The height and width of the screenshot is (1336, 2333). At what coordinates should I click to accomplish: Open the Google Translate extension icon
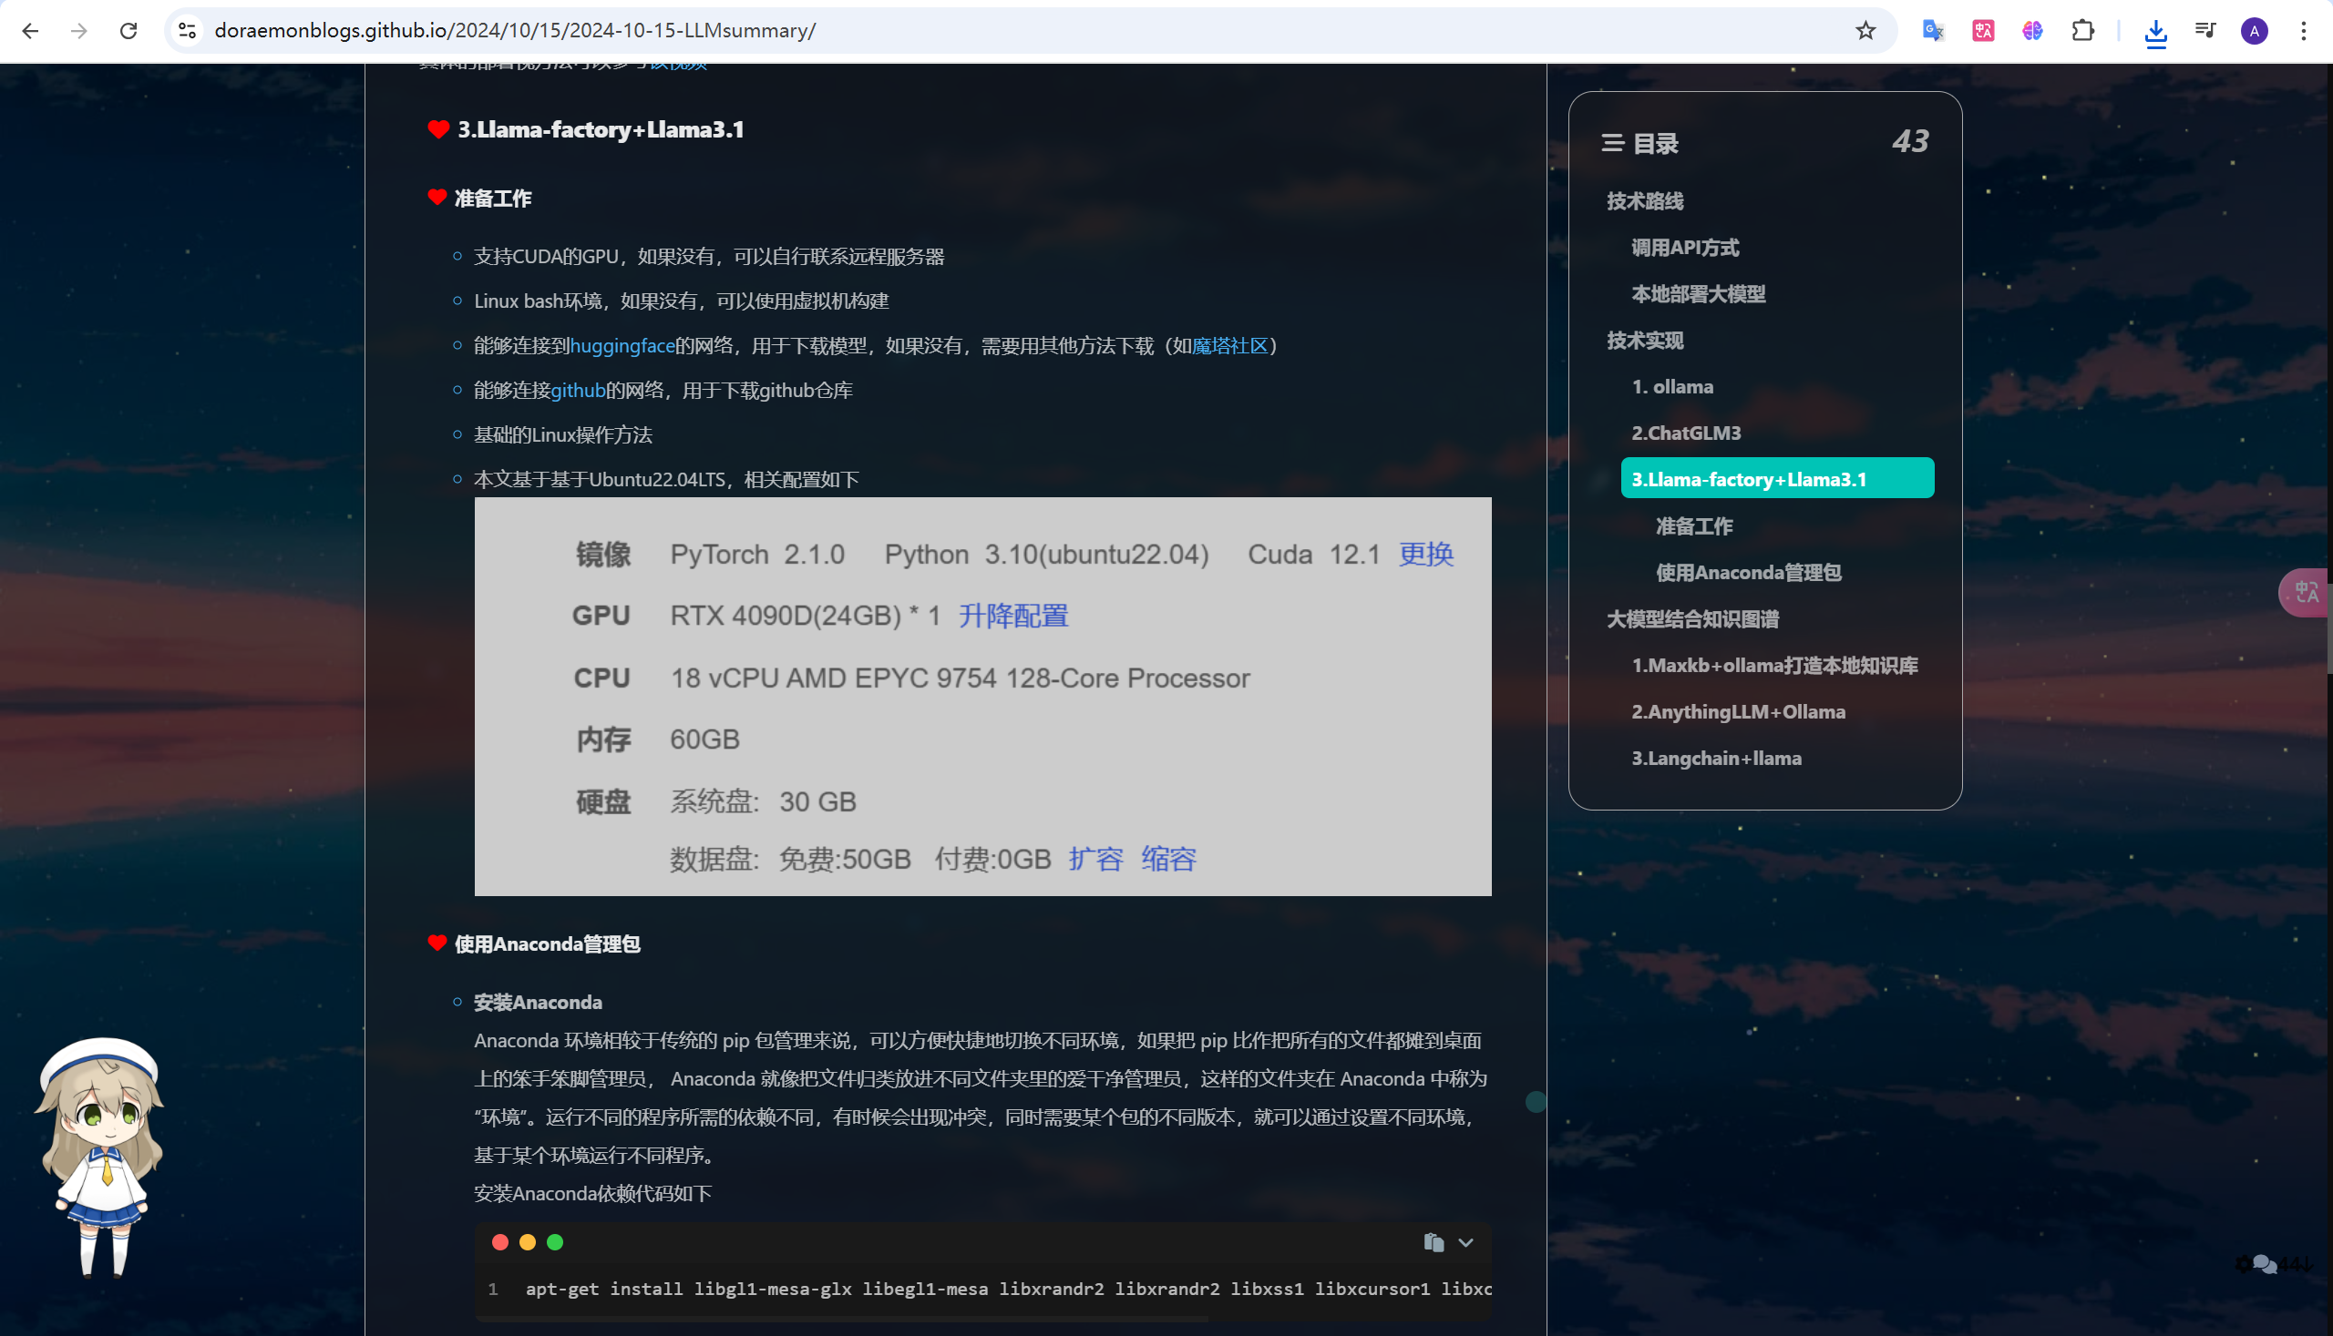pos(1934,30)
